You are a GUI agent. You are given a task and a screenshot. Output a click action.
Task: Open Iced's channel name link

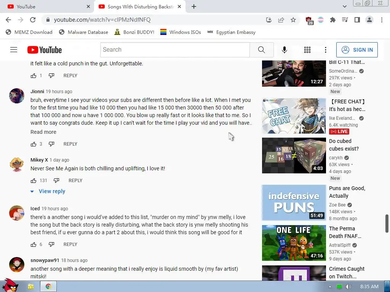pyautogui.click(x=35, y=209)
